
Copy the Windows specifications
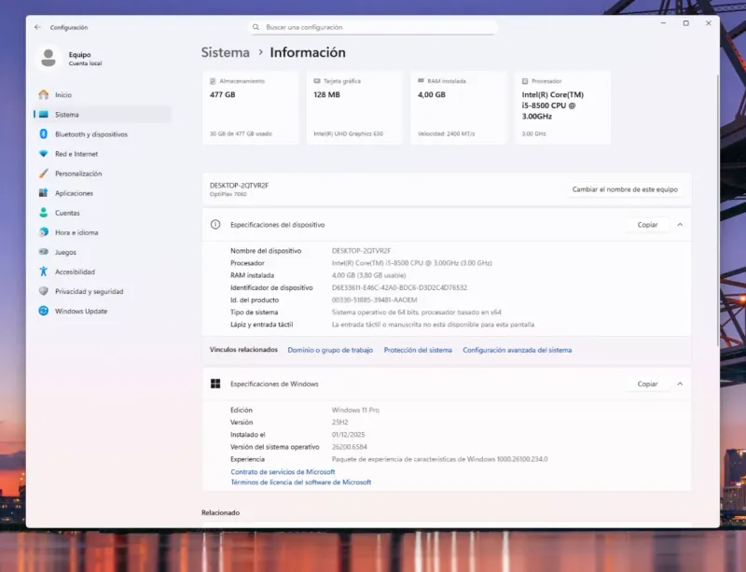[647, 384]
